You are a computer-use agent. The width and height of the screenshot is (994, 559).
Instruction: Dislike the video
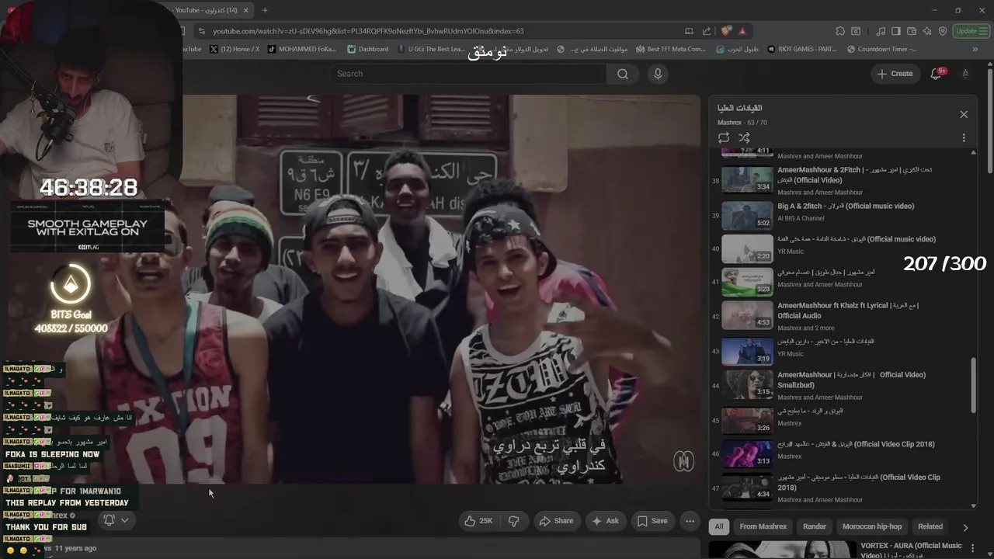(x=513, y=521)
